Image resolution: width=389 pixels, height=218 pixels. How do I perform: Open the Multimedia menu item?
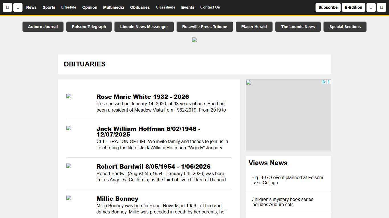(114, 7)
